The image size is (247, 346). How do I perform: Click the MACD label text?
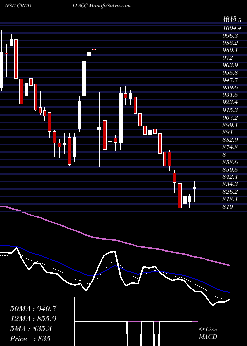point(208,337)
